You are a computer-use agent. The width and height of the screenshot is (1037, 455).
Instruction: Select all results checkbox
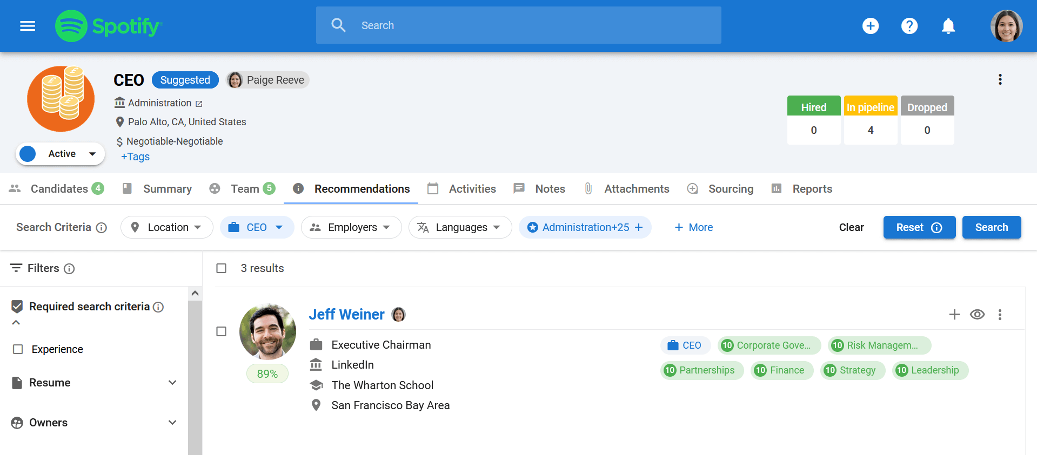click(x=221, y=268)
